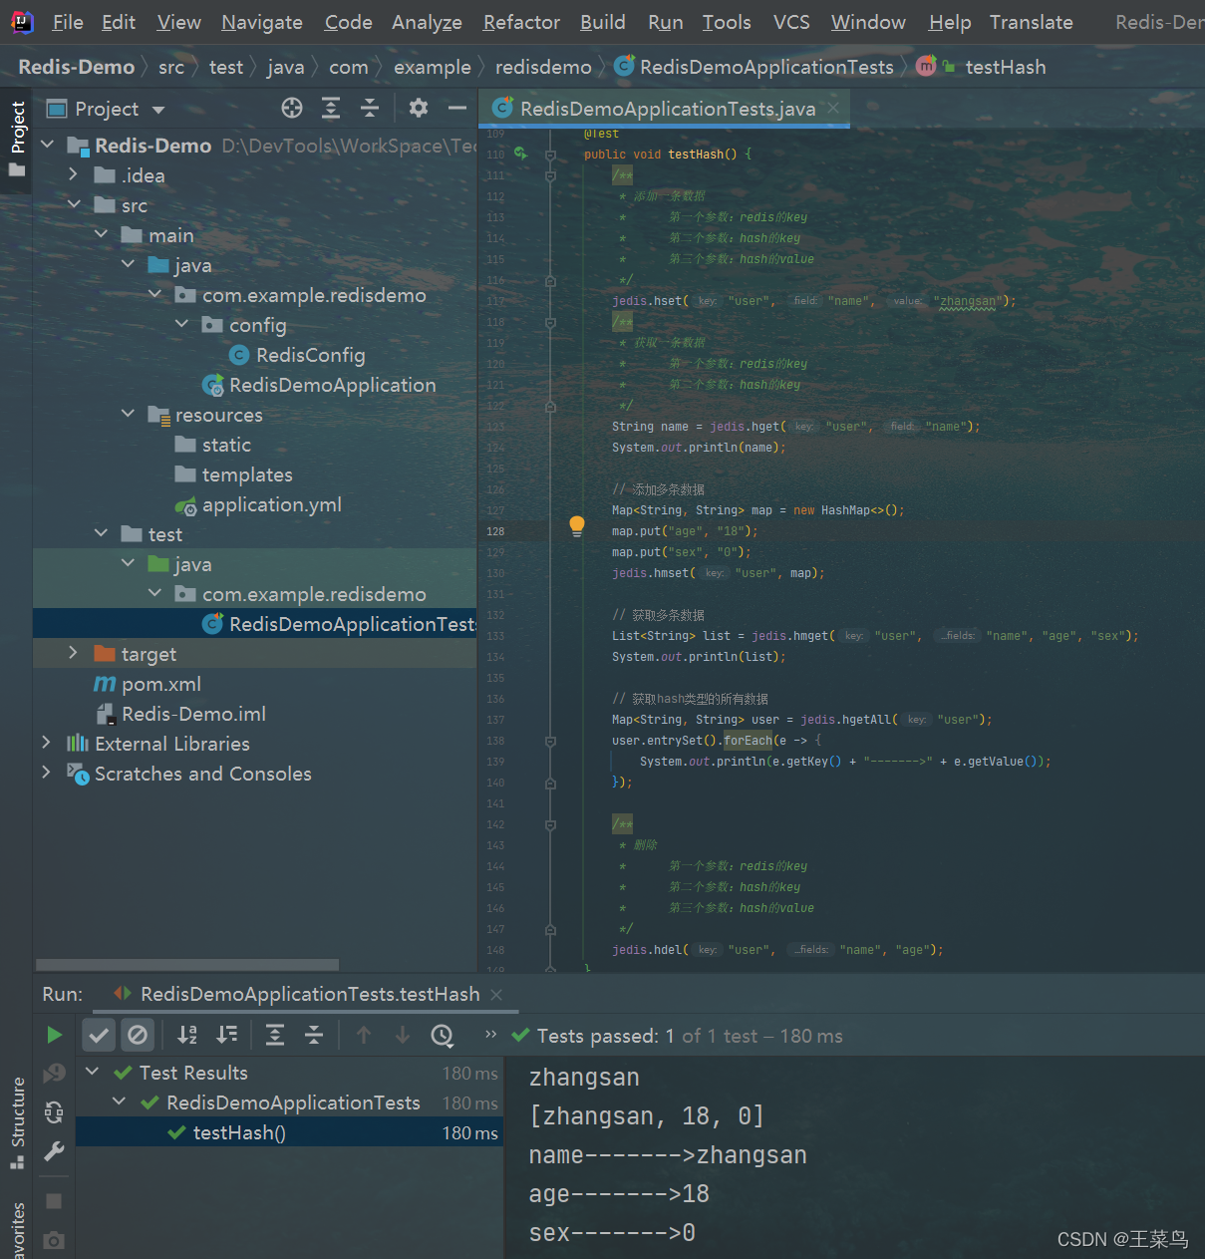This screenshot has width=1205, height=1259.
Task: Select RedisDemoApplication class in tree
Action: coord(332,385)
